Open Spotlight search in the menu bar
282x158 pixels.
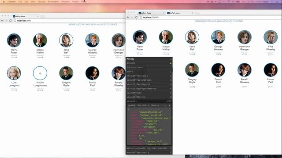(x=272, y=2)
